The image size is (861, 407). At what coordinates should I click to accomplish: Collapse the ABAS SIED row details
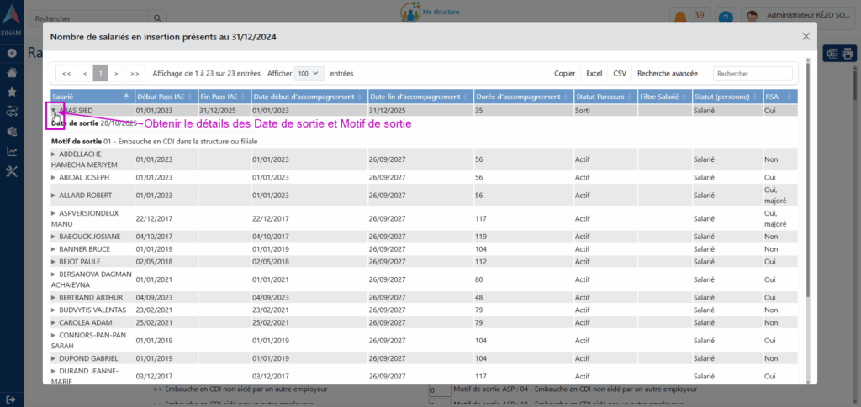tap(54, 110)
